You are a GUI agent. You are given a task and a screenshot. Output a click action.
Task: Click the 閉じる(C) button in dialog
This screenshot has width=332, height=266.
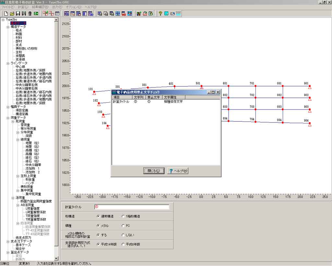pos(154,171)
